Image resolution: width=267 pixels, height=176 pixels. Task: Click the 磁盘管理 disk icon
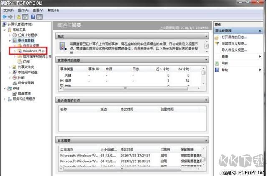pos(15,94)
